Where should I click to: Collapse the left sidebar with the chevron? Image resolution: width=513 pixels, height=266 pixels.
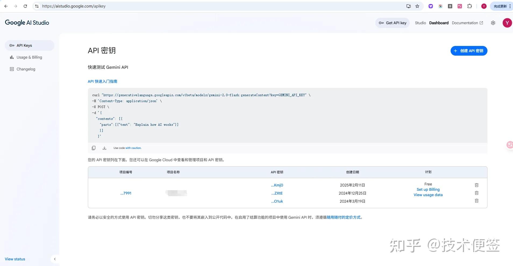(55, 259)
